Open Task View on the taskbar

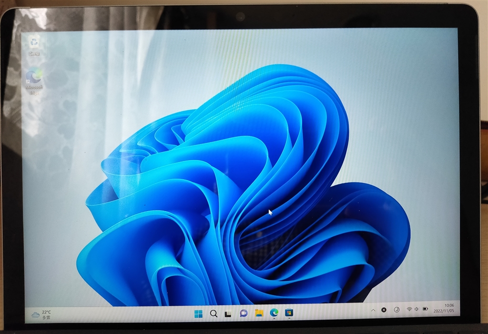coord(228,314)
